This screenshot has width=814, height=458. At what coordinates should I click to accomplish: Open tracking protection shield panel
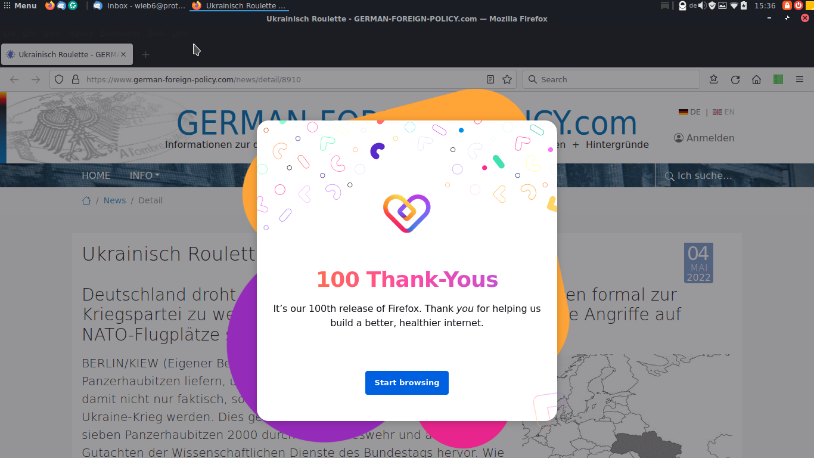(x=59, y=79)
